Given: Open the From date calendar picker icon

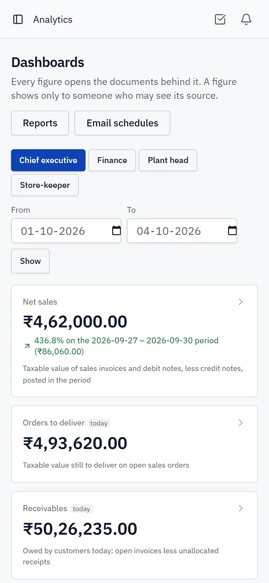Looking at the screenshot, I should click(117, 230).
